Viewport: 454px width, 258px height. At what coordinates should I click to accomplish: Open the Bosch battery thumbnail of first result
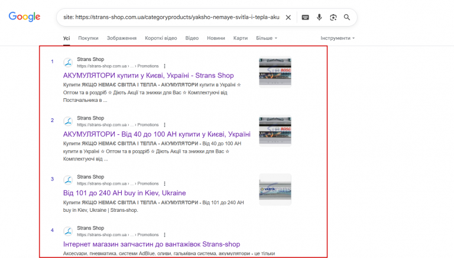tap(275, 72)
